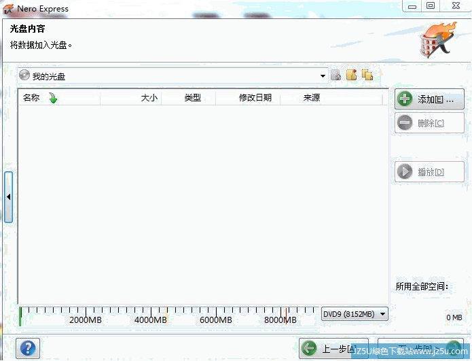Close the Nero Express window

point(456,5)
